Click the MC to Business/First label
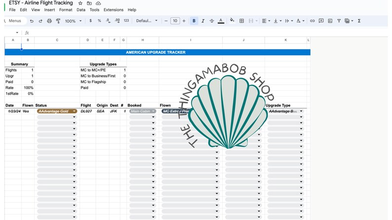Screen dimensions: 392x220 (98, 76)
